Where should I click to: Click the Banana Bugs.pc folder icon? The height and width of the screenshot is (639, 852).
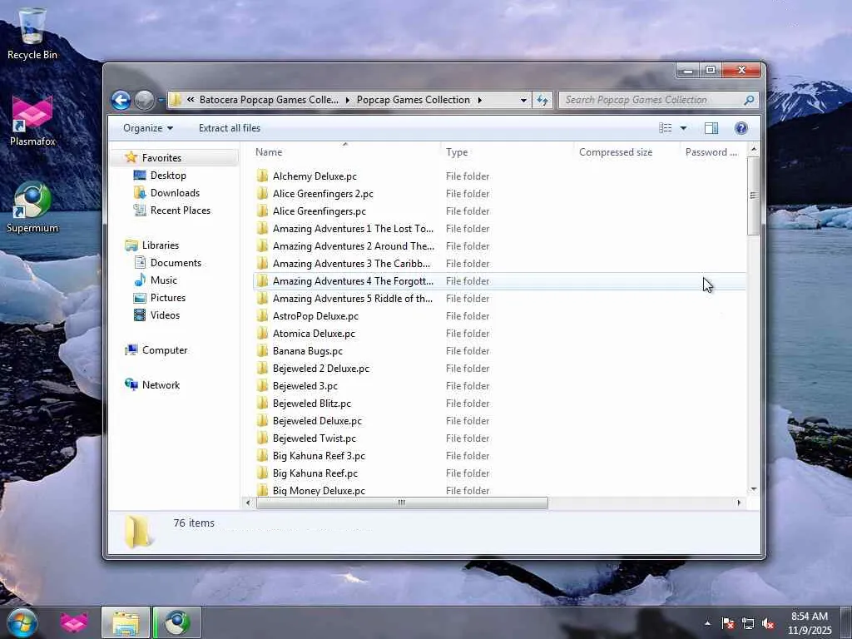pos(262,350)
